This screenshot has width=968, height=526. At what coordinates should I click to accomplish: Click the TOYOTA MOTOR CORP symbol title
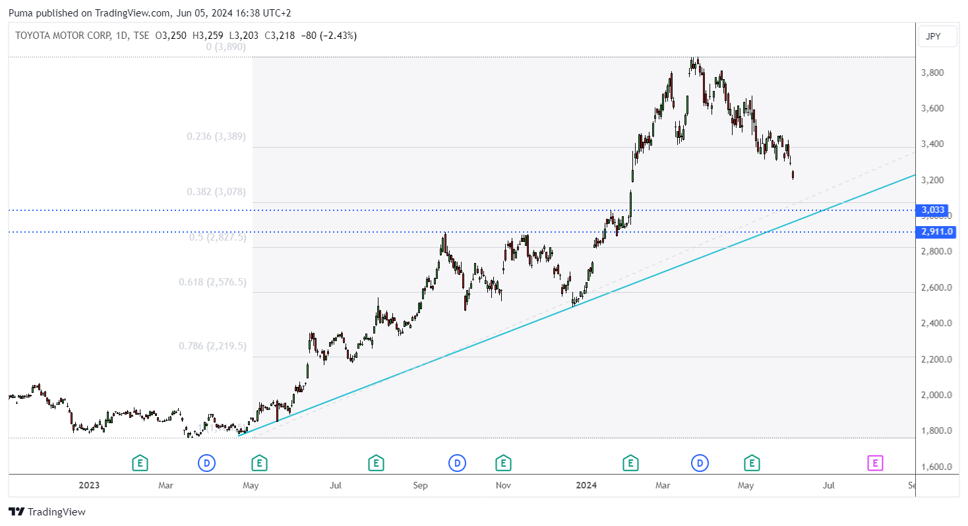tap(63, 36)
